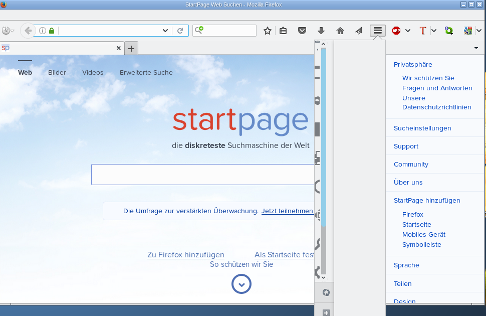Click the Firefox logo in the title bar
The height and width of the screenshot is (316, 486).
click(4, 5)
